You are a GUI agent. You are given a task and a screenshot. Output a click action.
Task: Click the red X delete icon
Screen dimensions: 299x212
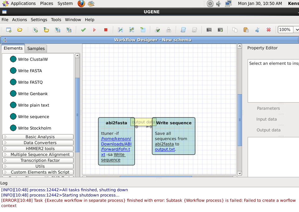[269, 30]
